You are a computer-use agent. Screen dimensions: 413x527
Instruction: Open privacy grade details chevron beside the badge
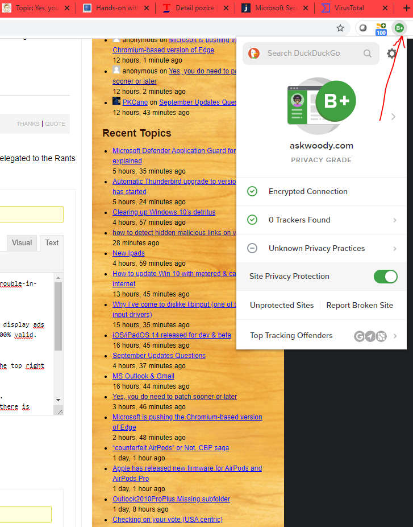pyautogui.click(x=393, y=117)
